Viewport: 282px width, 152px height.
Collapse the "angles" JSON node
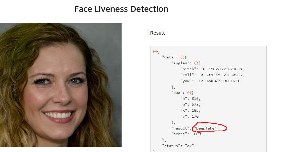point(196,63)
